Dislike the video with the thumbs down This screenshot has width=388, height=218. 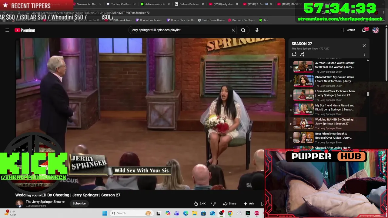pyautogui.click(x=213, y=203)
